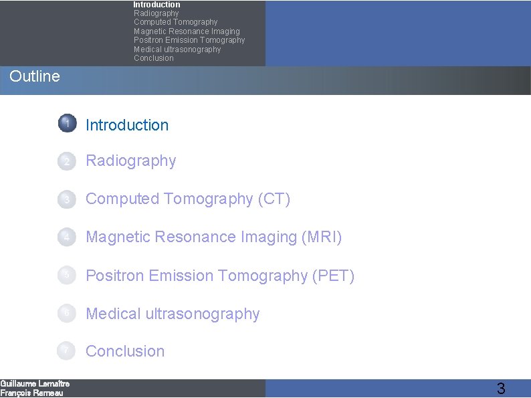
Task: Click the number 7 bullet icon
Action: (x=66, y=351)
